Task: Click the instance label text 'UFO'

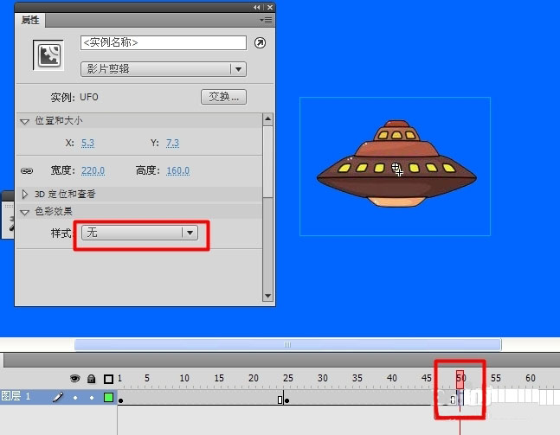Action: point(89,97)
